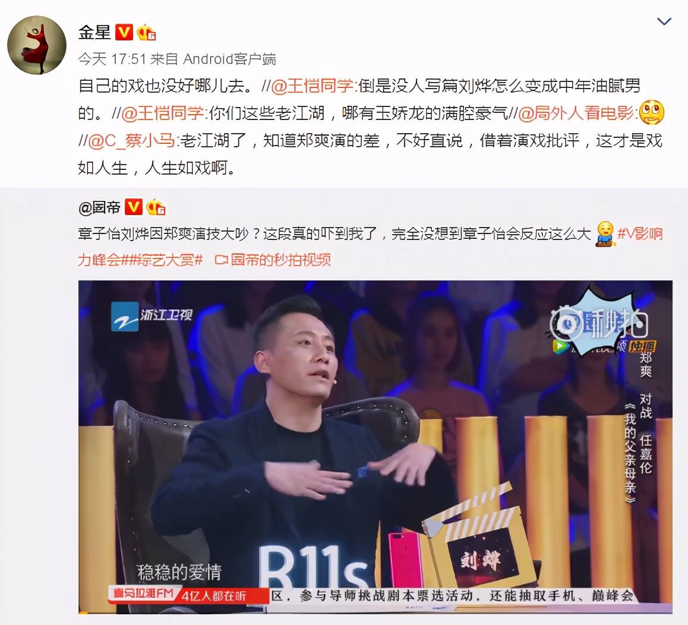Click the 金星 username title
The width and height of the screenshot is (688, 625).
94,33
